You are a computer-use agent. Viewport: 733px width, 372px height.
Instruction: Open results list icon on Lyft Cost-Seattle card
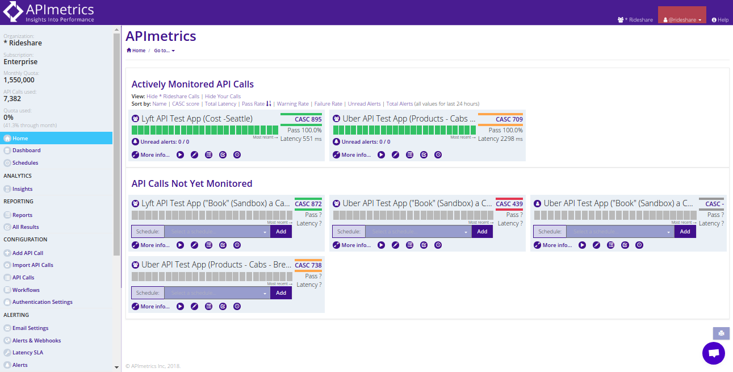208,154
